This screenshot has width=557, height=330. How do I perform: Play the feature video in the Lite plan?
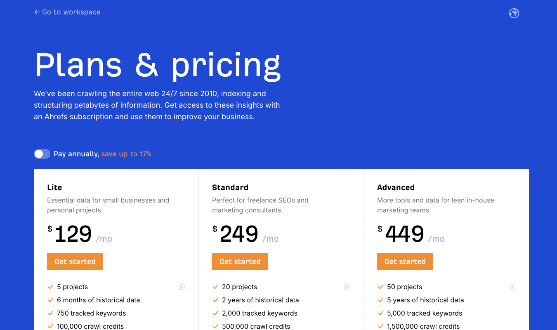click(x=182, y=287)
